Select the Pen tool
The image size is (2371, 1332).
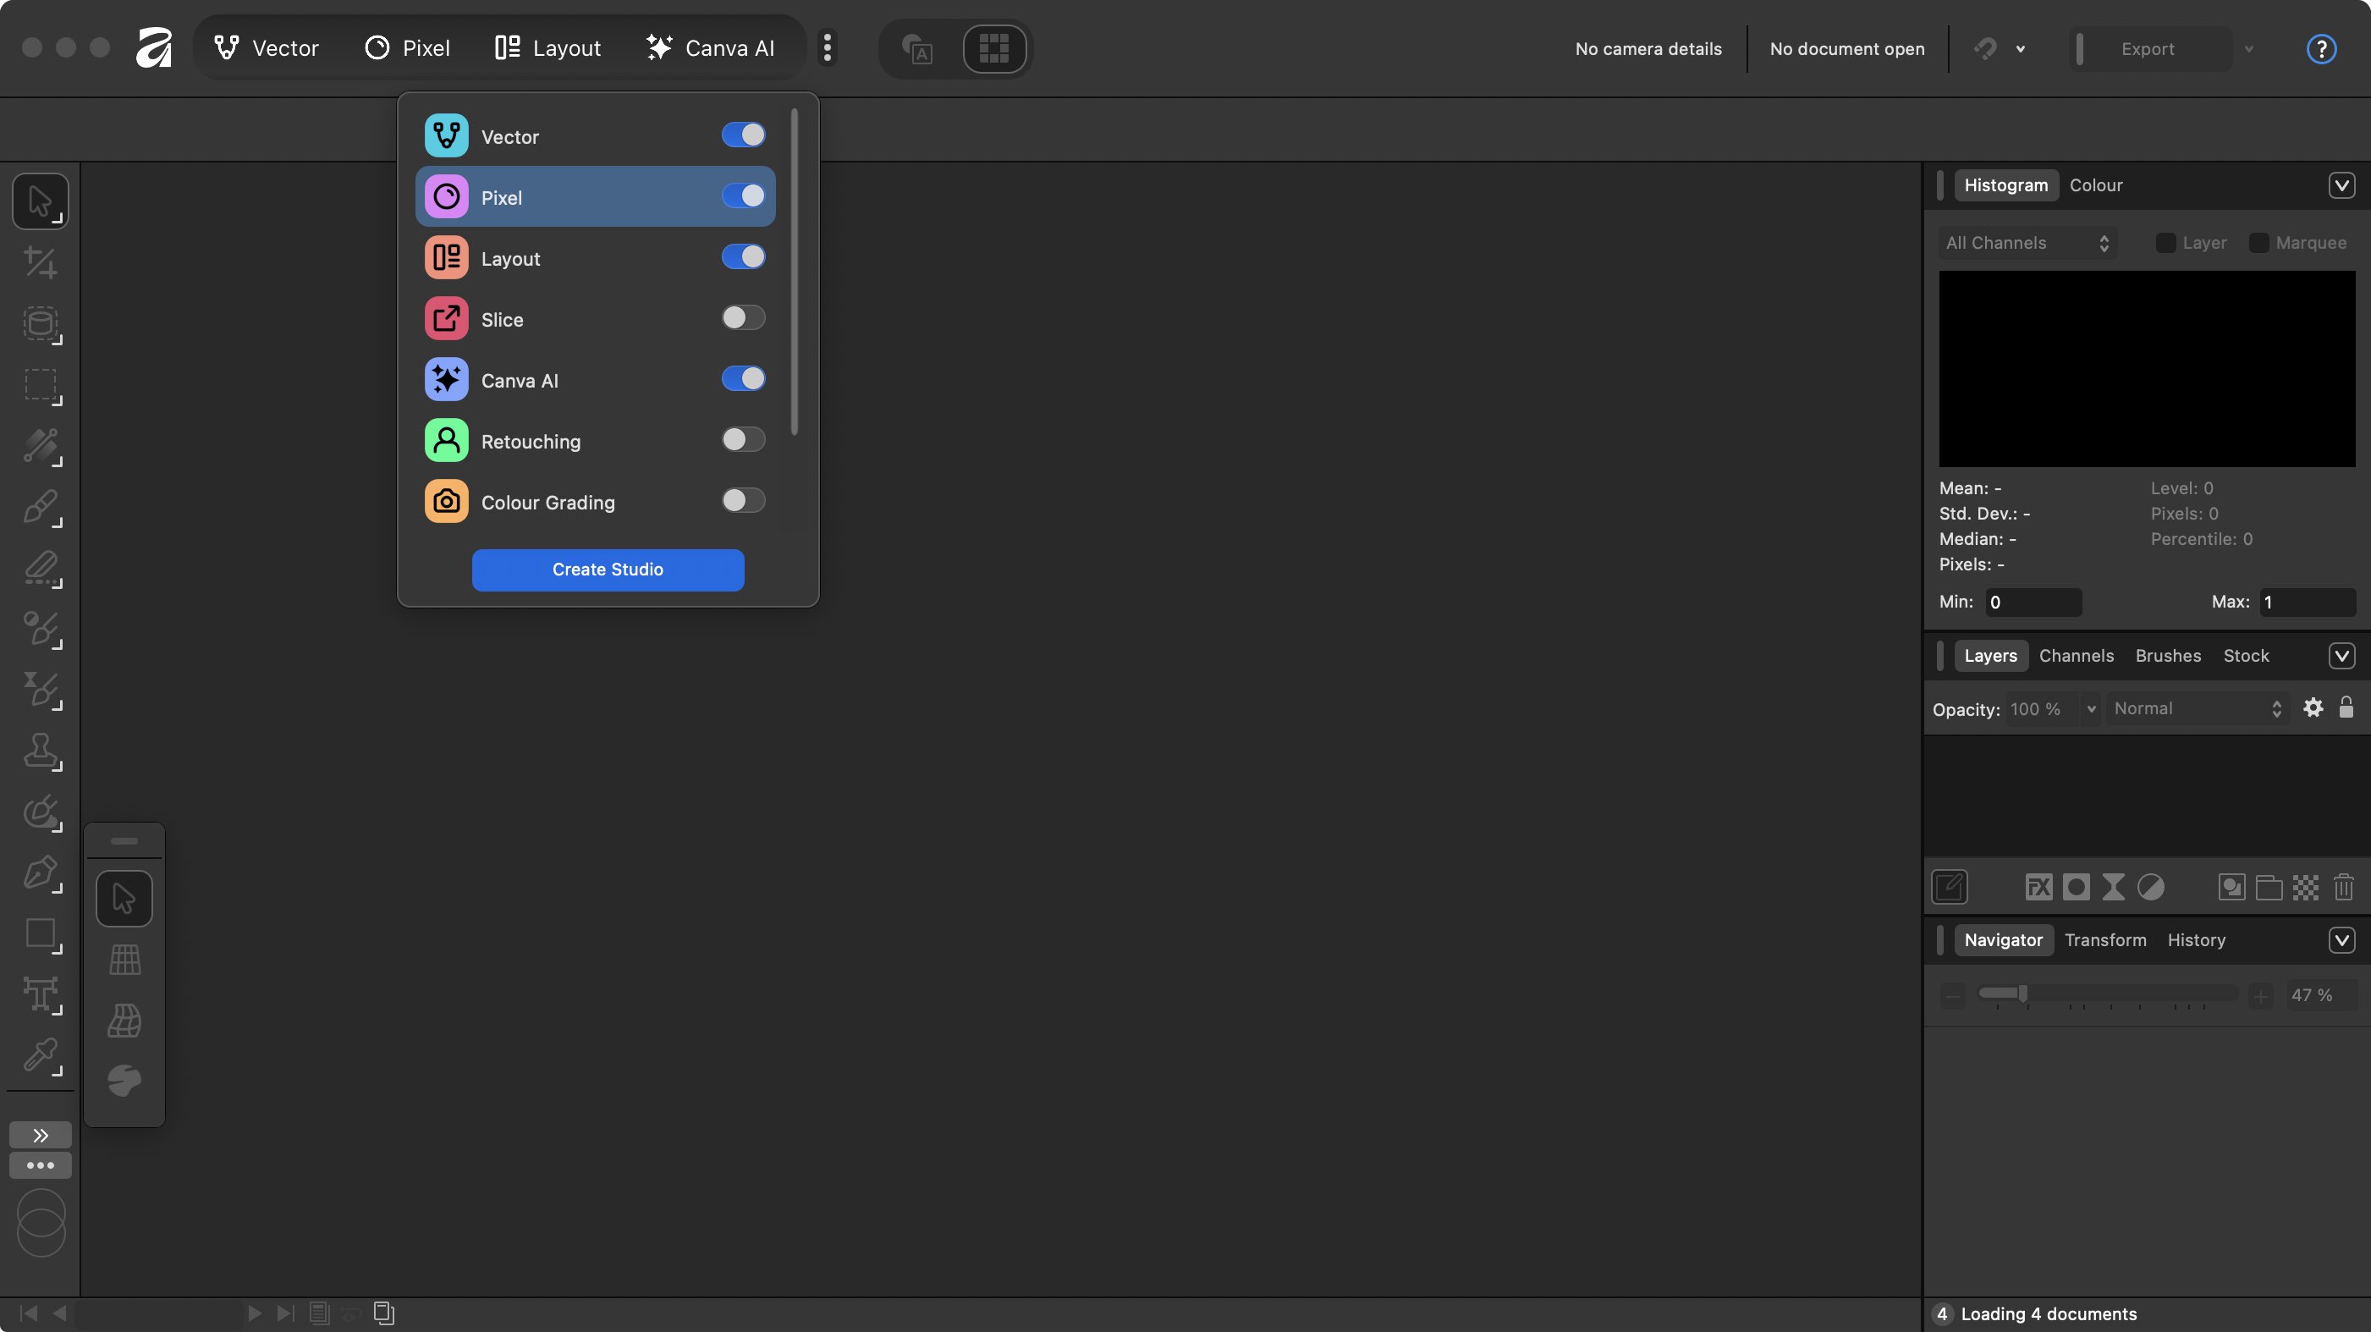coord(40,872)
